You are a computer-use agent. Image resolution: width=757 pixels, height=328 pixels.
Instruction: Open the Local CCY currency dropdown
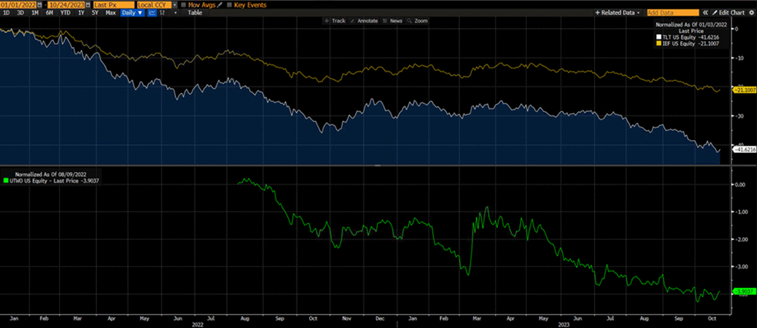175,5
